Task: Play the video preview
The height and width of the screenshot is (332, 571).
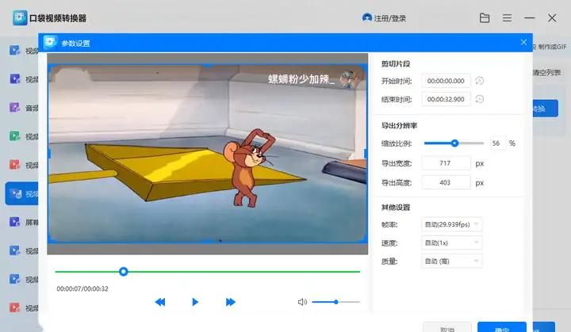Action: pyautogui.click(x=195, y=302)
